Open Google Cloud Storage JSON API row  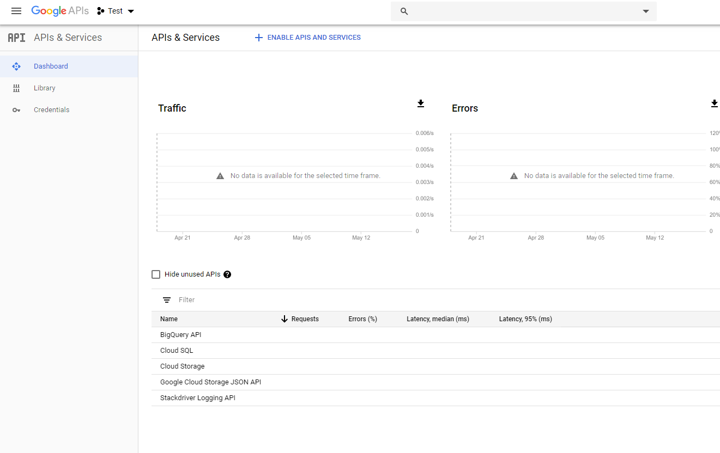(435, 382)
